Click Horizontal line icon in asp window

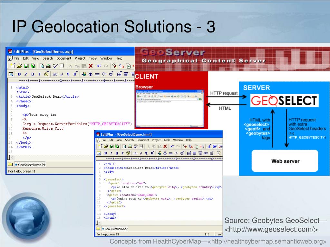pos(97,74)
